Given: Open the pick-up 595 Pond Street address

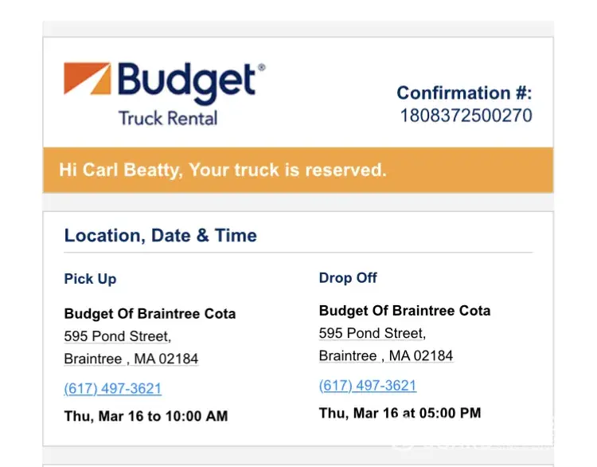Looking at the screenshot, I should click(x=118, y=336).
